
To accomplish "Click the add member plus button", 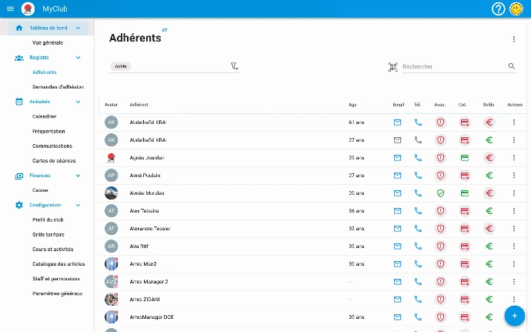I will pyautogui.click(x=513, y=315).
